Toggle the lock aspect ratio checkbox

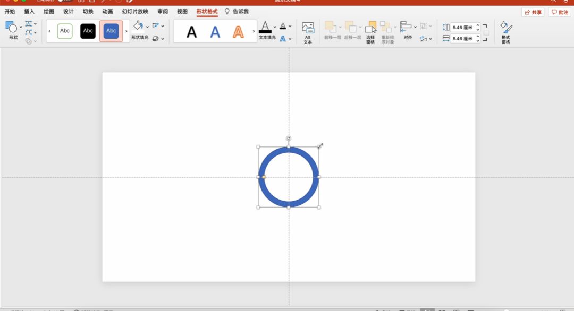pyautogui.click(x=486, y=33)
